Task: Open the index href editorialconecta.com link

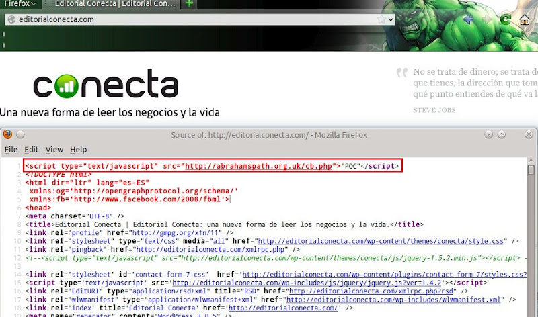Action: click(x=283, y=308)
